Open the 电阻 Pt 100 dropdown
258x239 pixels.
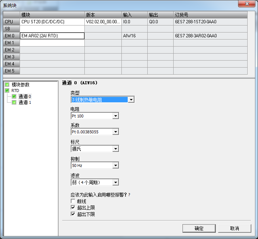pyautogui.click(x=115, y=116)
